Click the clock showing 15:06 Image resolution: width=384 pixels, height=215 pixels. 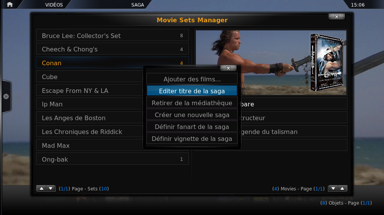point(358,5)
